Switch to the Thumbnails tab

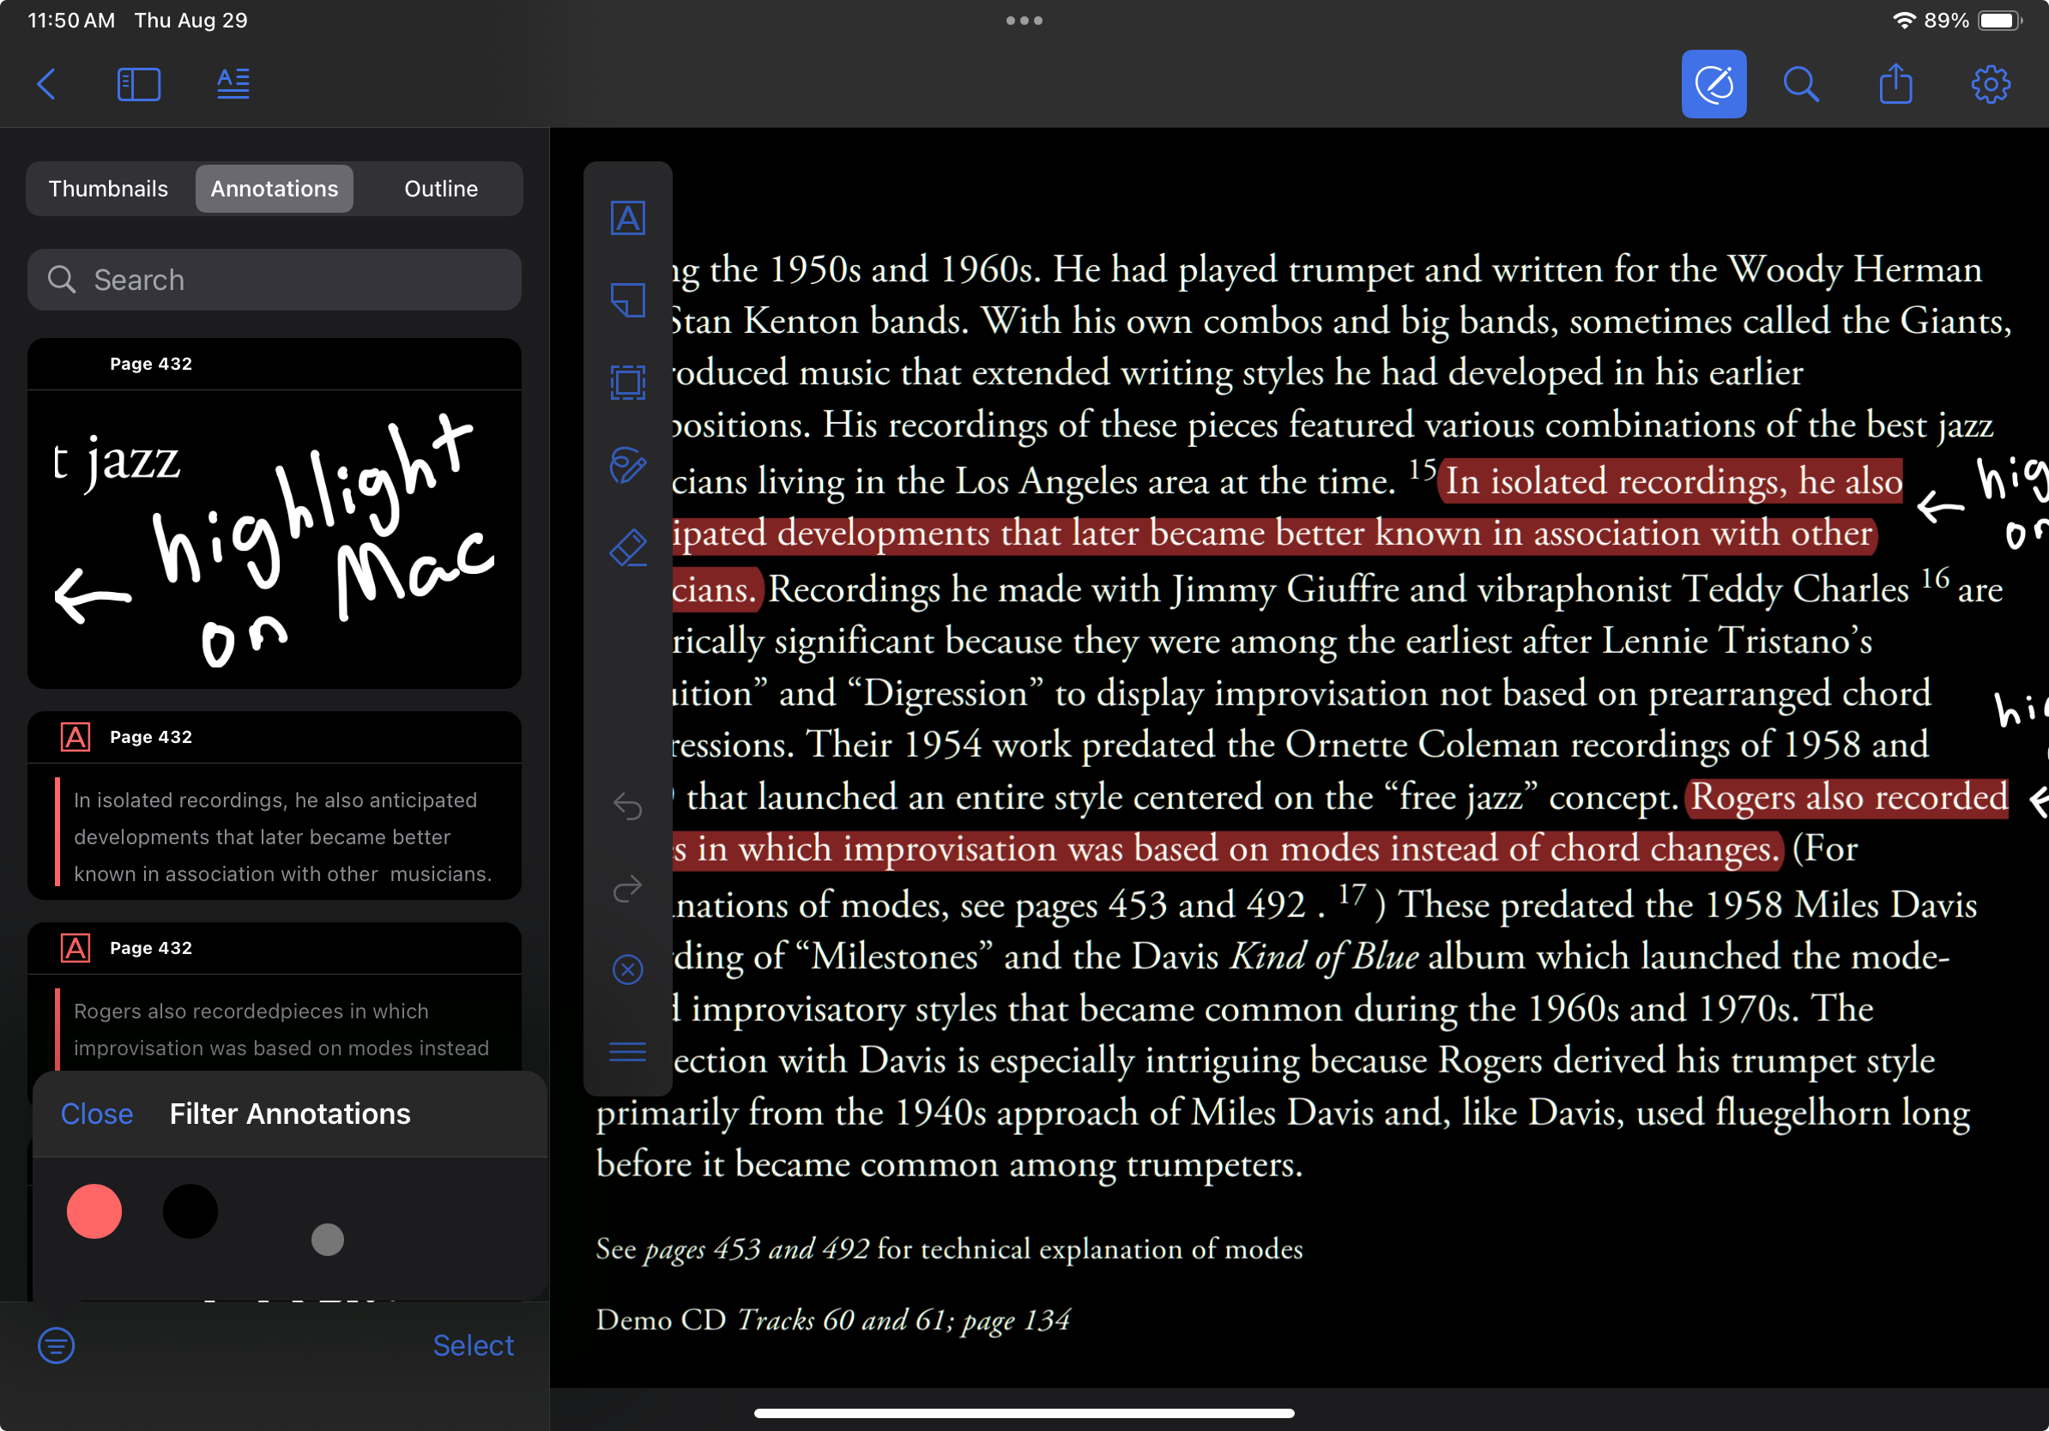pyautogui.click(x=108, y=188)
